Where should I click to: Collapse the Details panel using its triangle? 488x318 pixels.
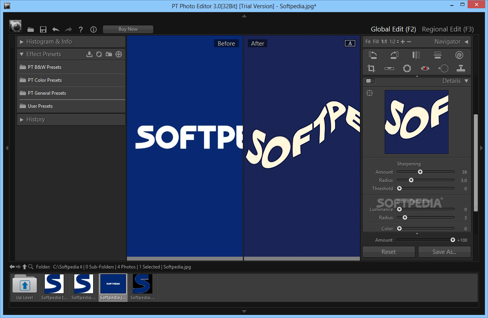pyautogui.click(x=466, y=81)
